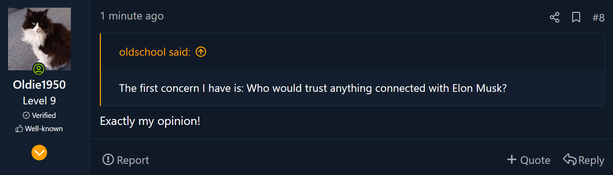Bookmark post number 8
The image size is (613, 175).
(x=576, y=17)
